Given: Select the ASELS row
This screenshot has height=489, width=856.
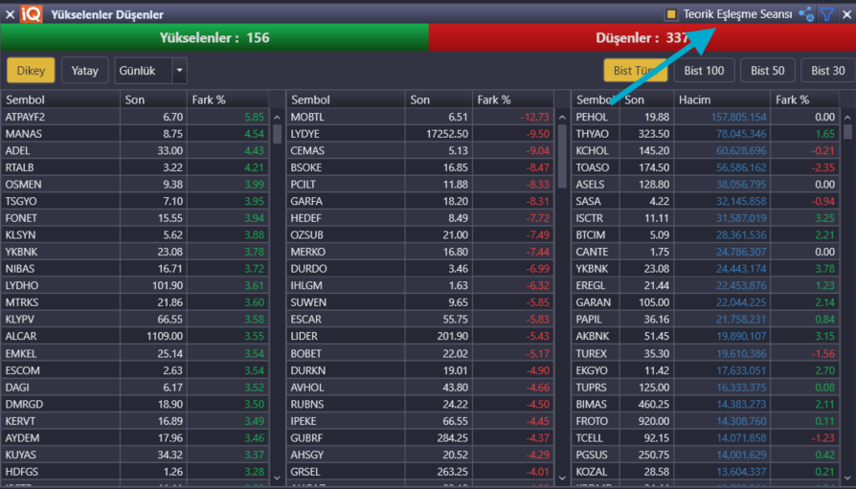Looking at the screenshot, I should point(706,185).
